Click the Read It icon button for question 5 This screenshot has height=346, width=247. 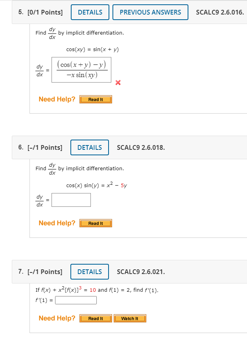coord(96,99)
